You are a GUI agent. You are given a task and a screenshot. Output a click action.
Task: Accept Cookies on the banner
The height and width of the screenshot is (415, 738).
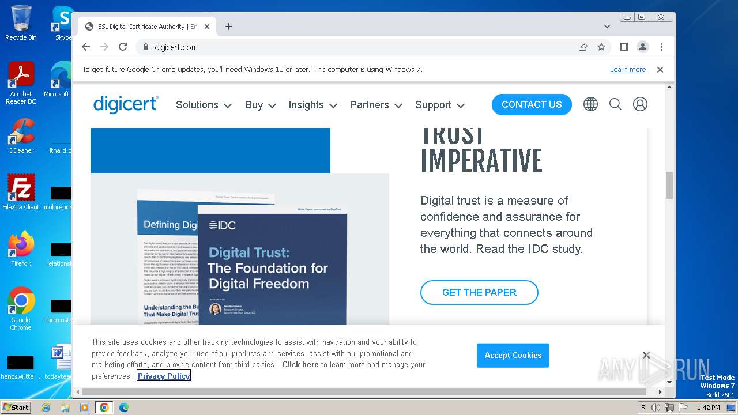(513, 356)
